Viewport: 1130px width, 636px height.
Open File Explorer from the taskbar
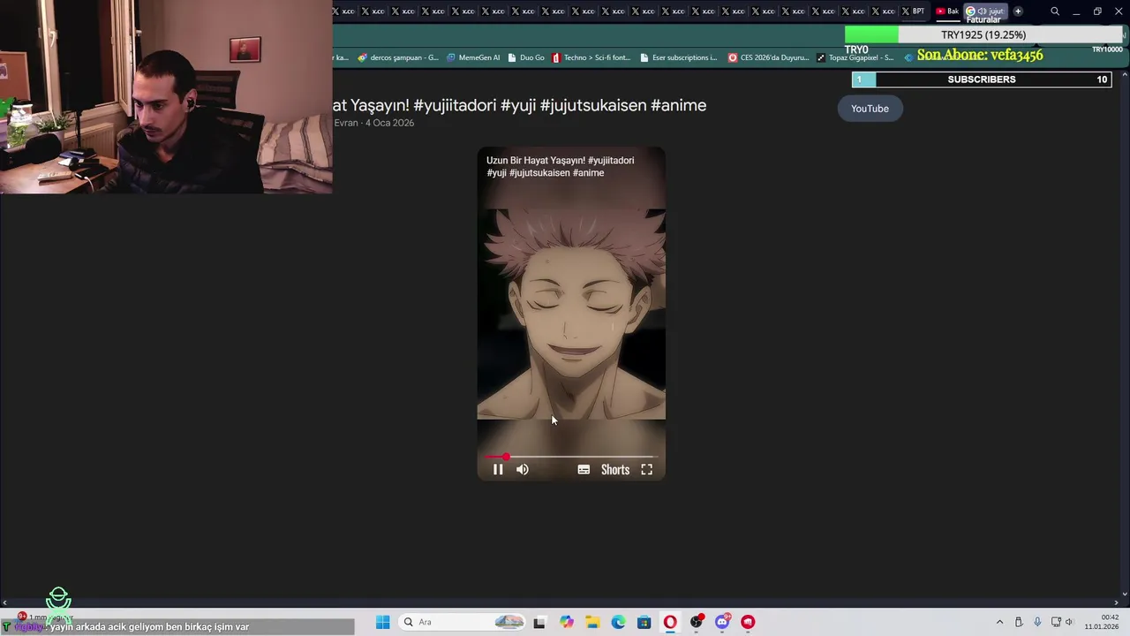pos(592,622)
